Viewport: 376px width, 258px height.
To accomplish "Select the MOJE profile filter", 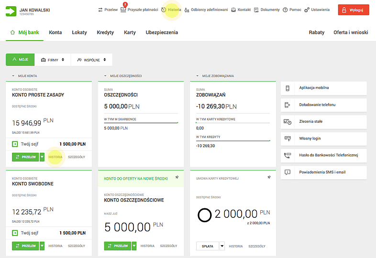I will click(20, 60).
